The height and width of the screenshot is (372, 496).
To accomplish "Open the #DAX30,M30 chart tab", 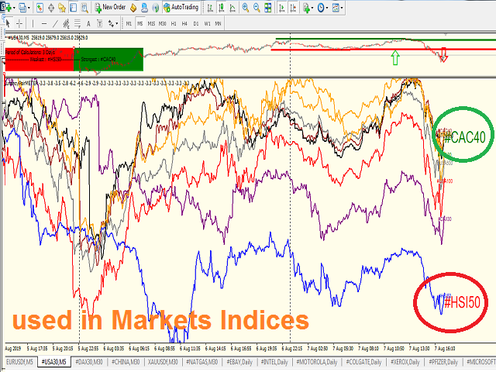I will coord(89,362).
